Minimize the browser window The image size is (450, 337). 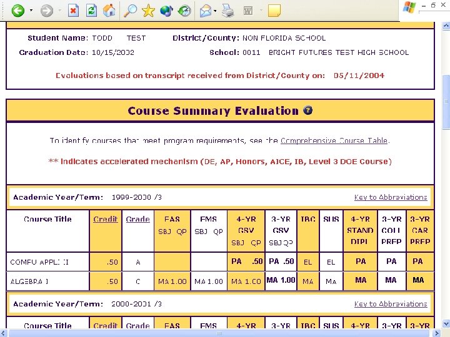tap(424, 6)
